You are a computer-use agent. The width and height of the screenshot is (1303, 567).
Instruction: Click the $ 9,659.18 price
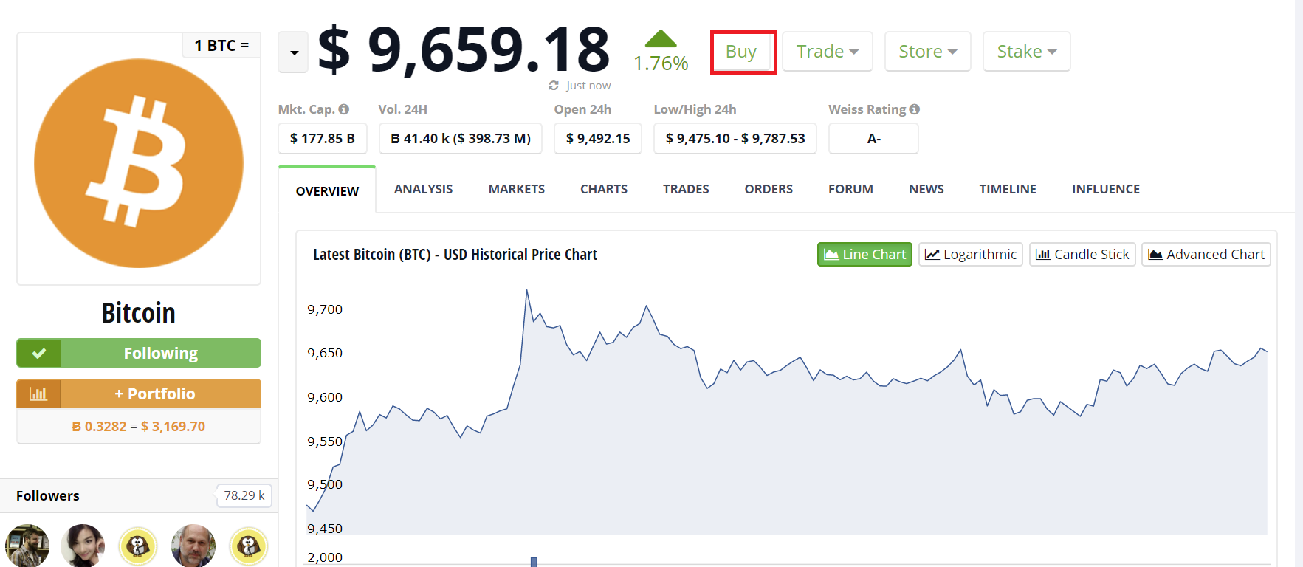tap(464, 49)
